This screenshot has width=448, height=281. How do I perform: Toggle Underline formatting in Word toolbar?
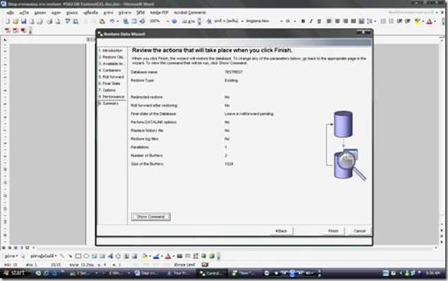click(x=319, y=21)
